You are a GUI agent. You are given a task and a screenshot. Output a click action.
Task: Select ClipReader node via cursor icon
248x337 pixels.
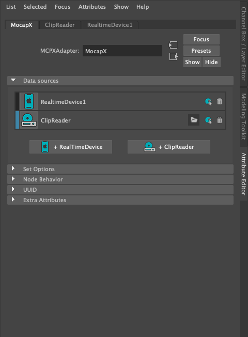(x=208, y=120)
